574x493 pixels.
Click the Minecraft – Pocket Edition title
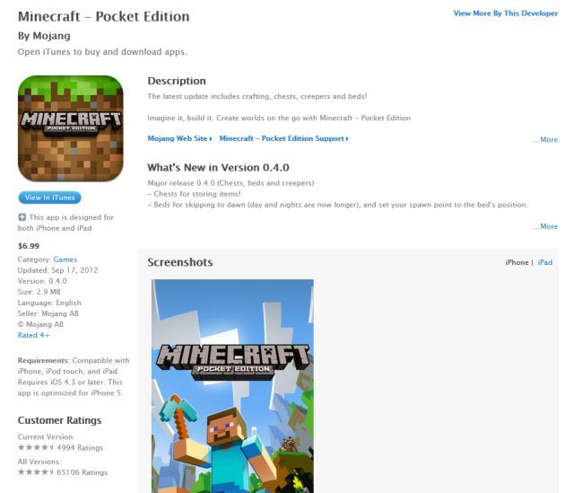[x=104, y=16]
